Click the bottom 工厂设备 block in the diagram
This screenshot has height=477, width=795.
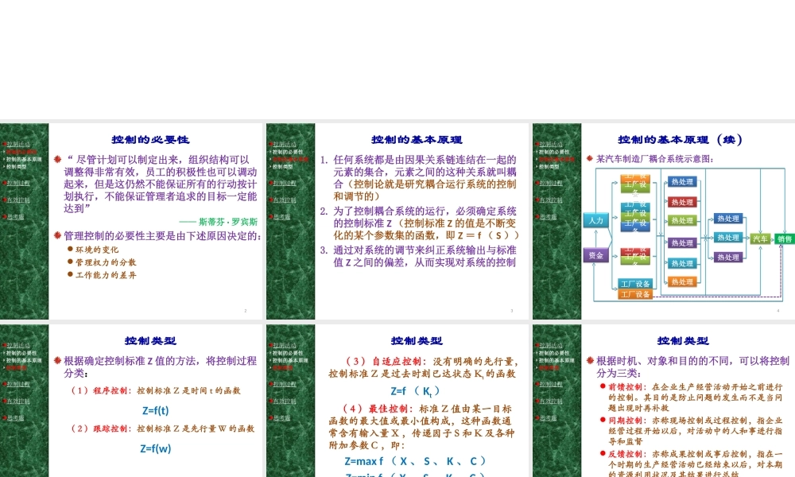[636, 293]
